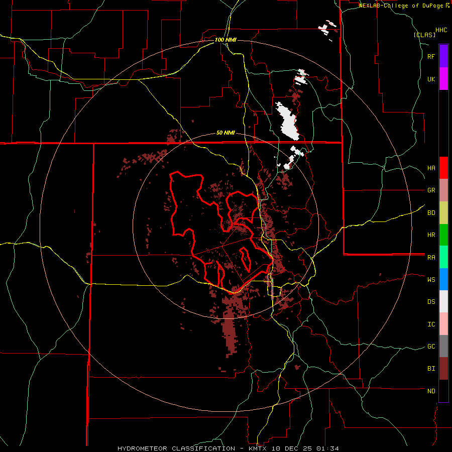
Task: Click the RF purple legend swatch
Action: (x=443, y=56)
